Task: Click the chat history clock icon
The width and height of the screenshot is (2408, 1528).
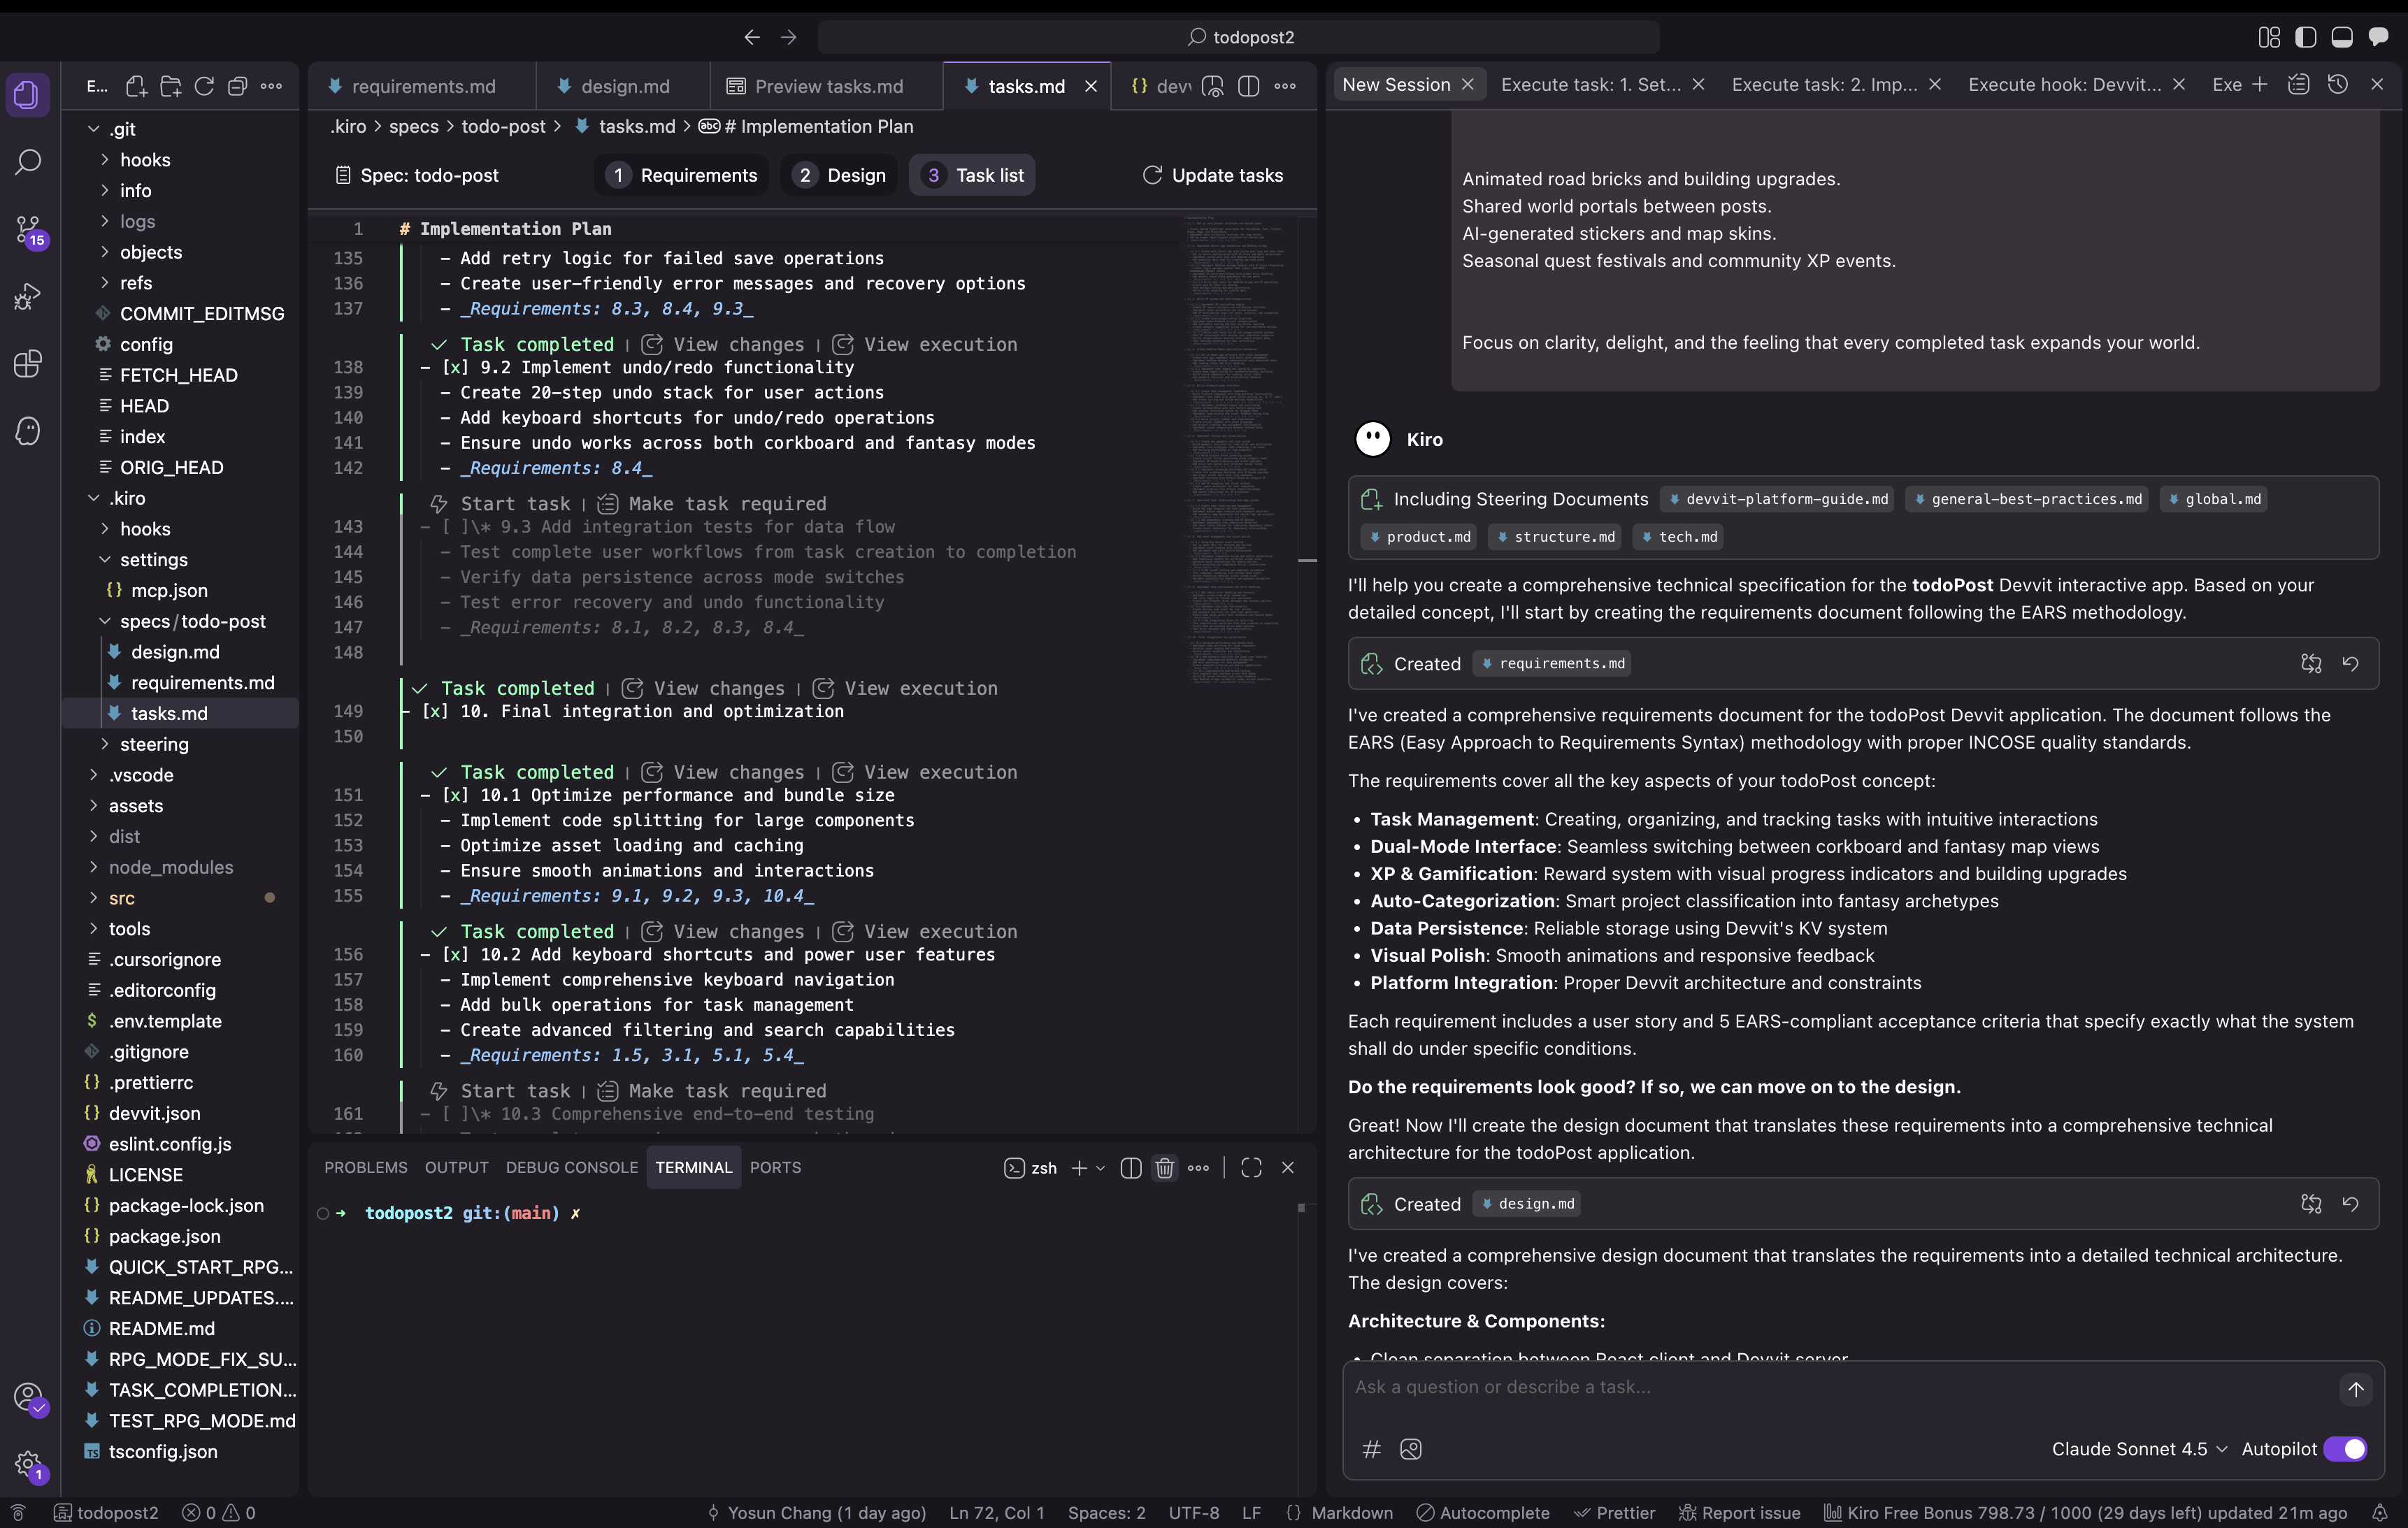Action: (x=2337, y=85)
